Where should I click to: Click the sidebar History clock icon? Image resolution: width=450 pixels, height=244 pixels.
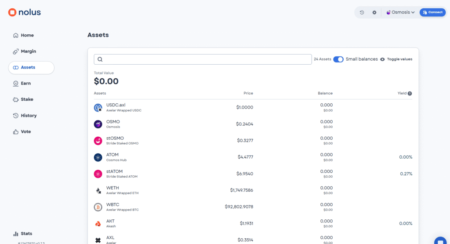point(15,115)
